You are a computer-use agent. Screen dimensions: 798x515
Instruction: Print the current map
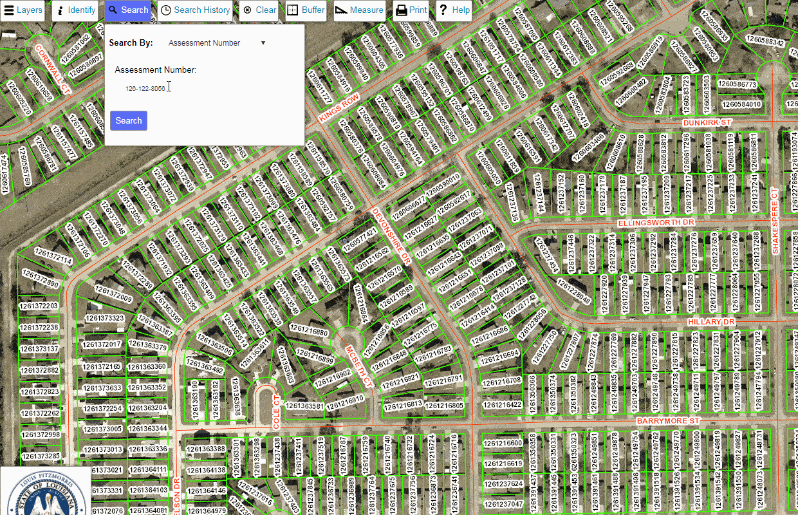pyautogui.click(x=411, y=10)
